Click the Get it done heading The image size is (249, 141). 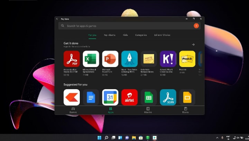click(x=71, y=43)
